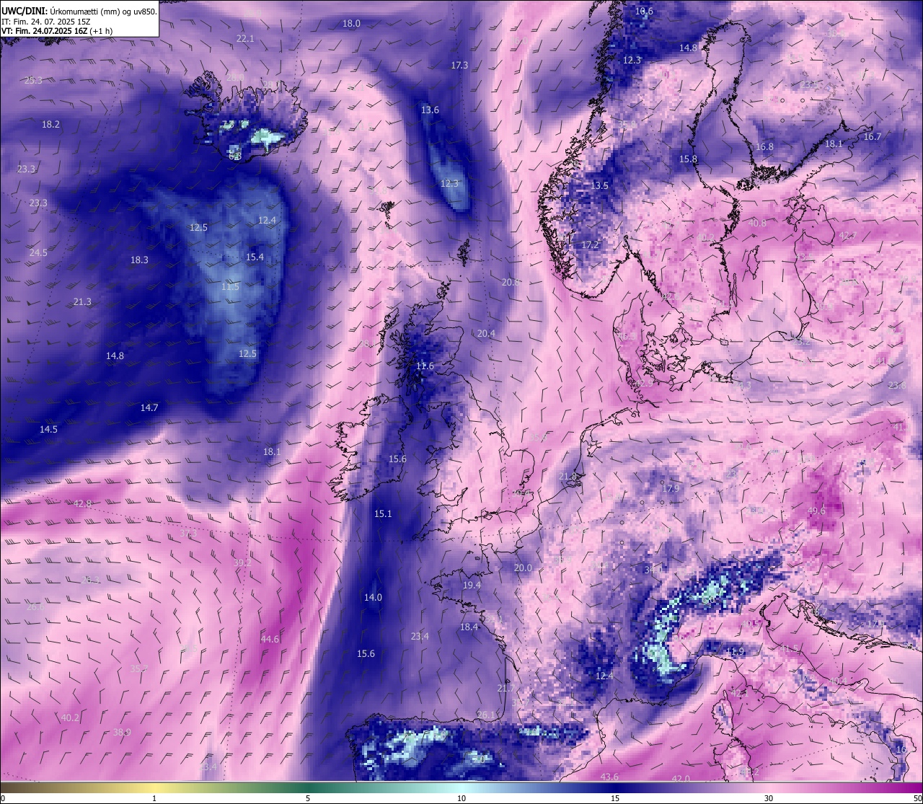This screenshot has width=923, height=804.
Task: Click the map value "20.0"
Action: (x=523, y=567)
